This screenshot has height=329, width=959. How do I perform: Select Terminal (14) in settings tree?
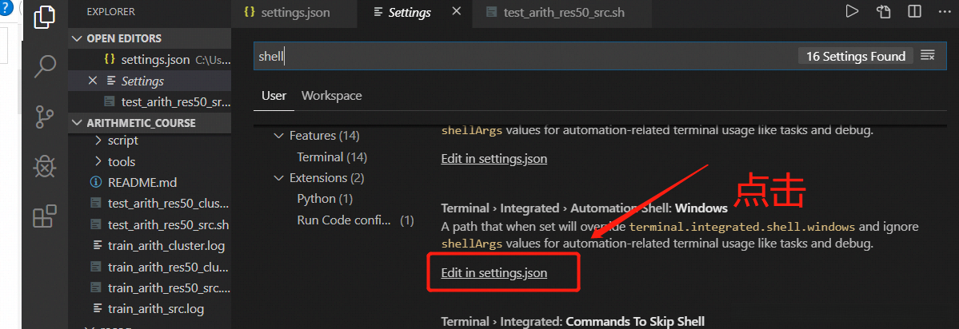tap(331, 157)
